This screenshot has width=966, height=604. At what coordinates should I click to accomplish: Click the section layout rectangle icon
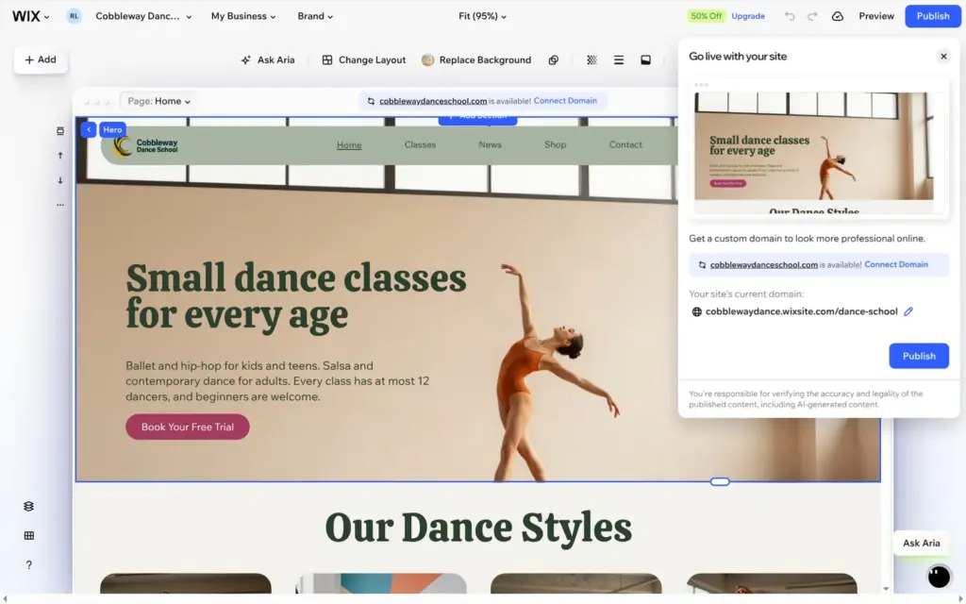pyautogui.click(x=645, y=60)
